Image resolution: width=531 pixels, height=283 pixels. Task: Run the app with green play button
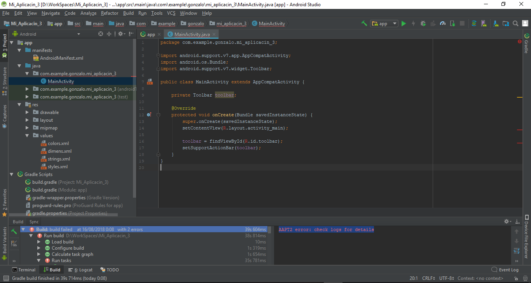(x=403, y=24)
